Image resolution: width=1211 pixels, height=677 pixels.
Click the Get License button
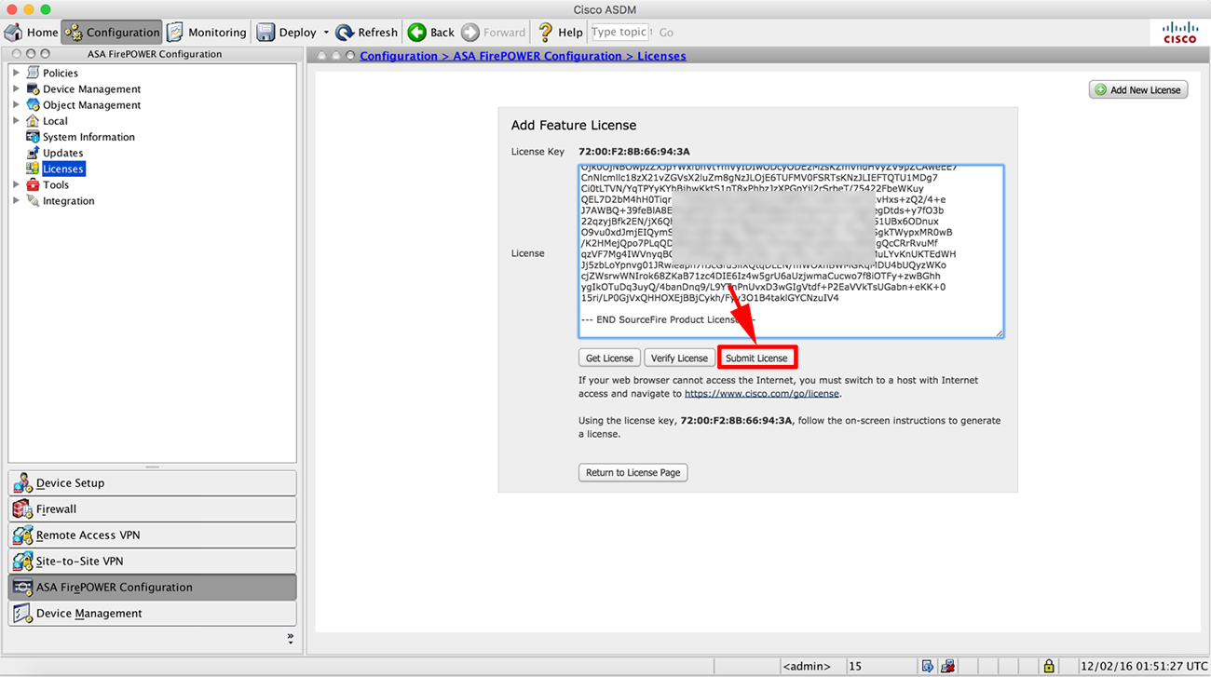609,358
